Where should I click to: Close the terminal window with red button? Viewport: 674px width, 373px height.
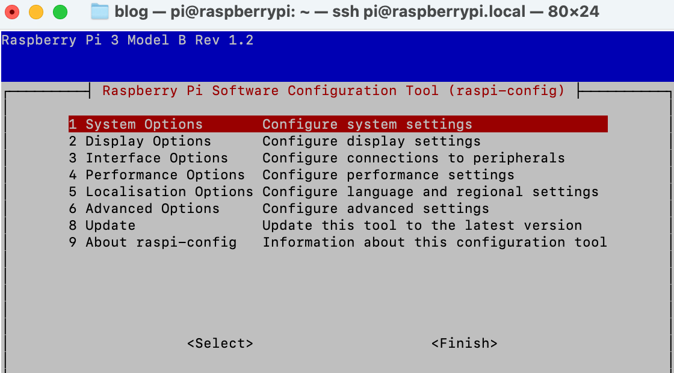click(12, 12)
